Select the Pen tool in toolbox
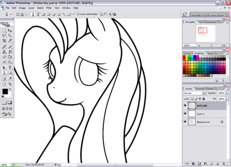Viewport: 231px width, 167px height. pos(4,73)
